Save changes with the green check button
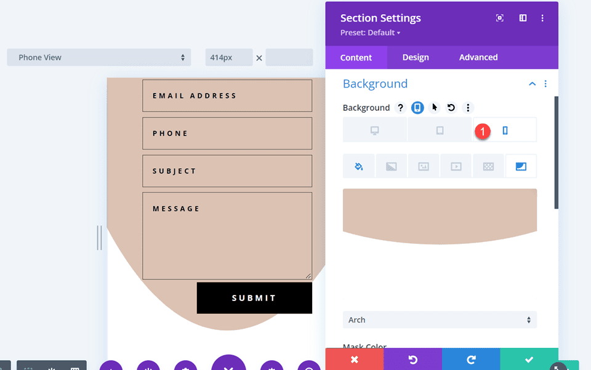The height and width of the screenshot is (370, 591). 529,360
